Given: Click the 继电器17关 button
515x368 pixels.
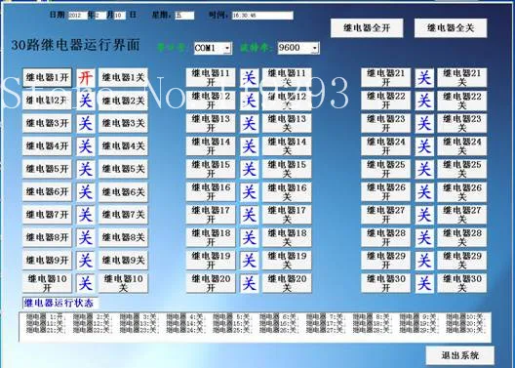Looking at the screenshot, I should pos(287,215).
